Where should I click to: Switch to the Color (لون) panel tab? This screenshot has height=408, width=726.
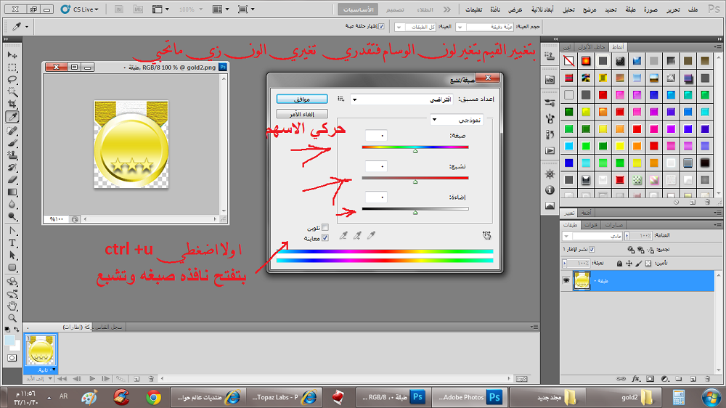tap(567, 46)
